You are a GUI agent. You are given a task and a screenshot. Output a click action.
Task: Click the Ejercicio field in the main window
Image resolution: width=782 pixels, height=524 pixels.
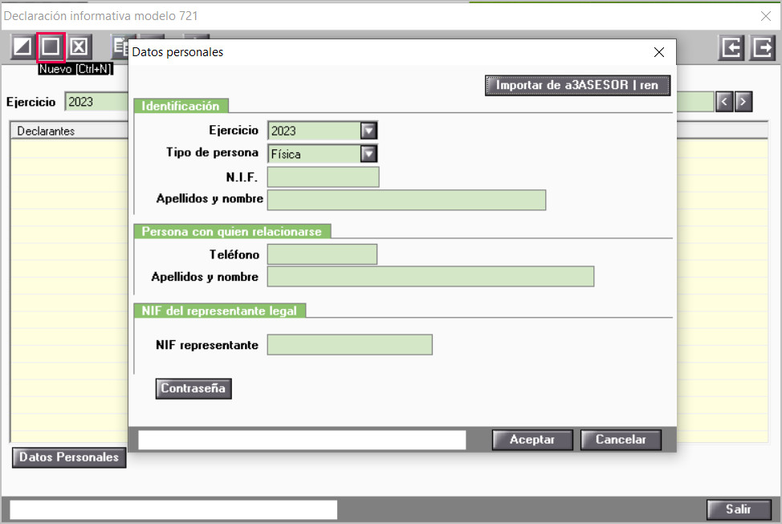point(96,102)
